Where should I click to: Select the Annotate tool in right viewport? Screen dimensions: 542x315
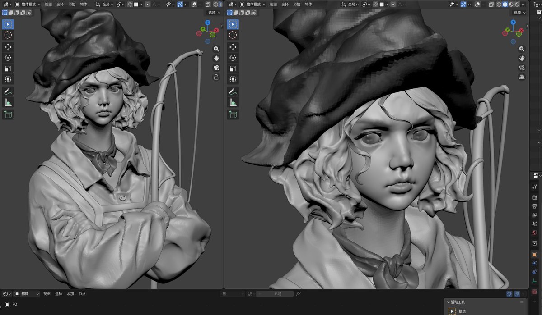(x=233, y=92)
